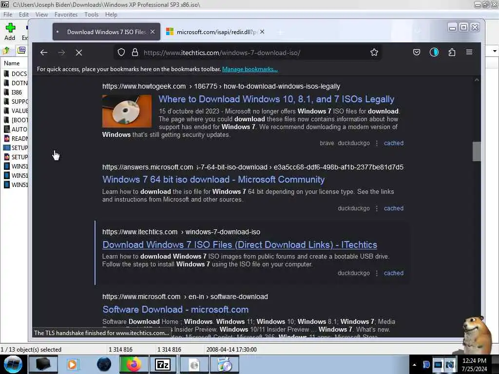Click the 7-Zip Add button
499x374 pixels.
(10, 32)
